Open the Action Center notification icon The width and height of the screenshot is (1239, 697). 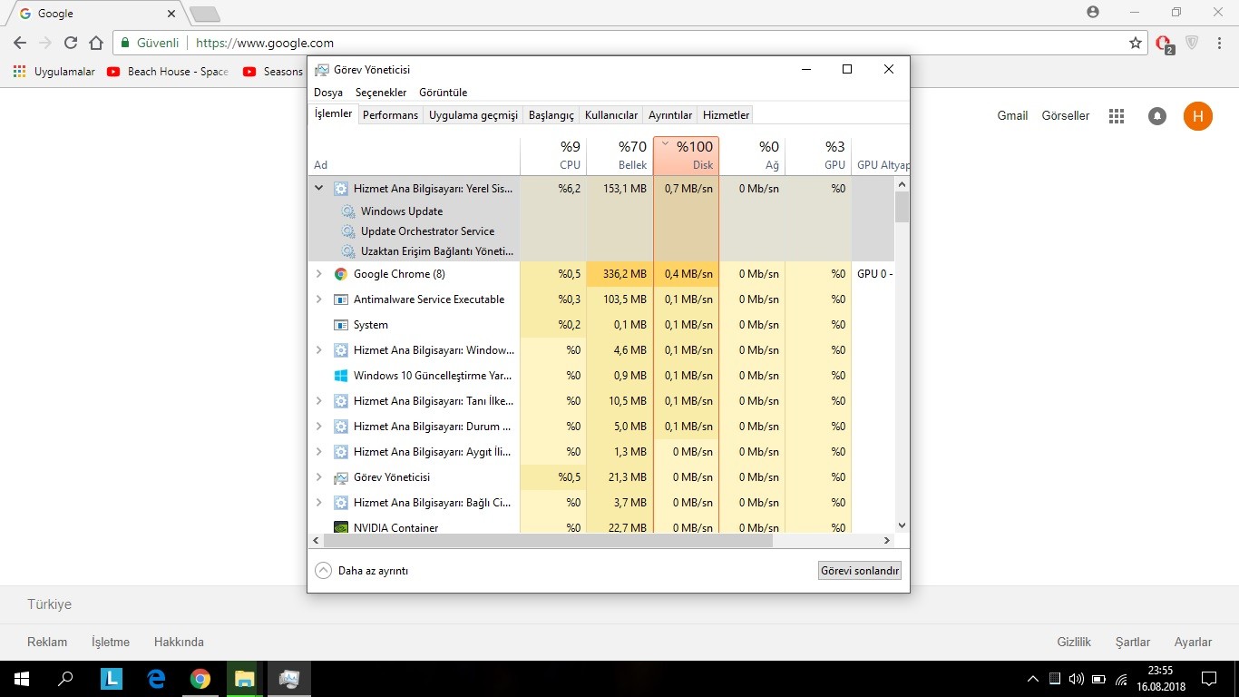[1209, 679]
